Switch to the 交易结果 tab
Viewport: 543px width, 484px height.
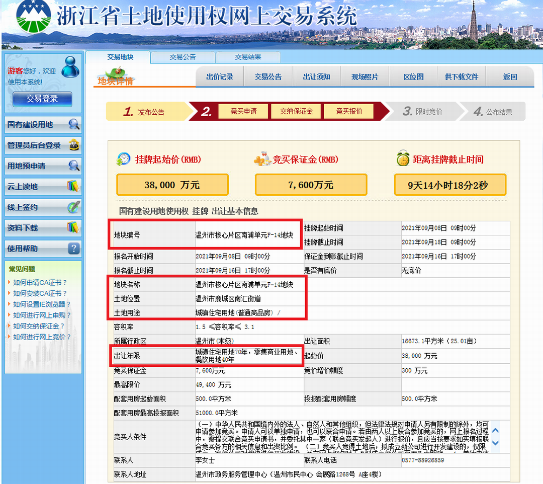248,58
